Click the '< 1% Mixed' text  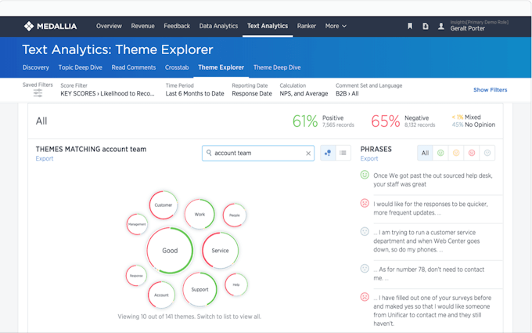(x=466, y=117)
